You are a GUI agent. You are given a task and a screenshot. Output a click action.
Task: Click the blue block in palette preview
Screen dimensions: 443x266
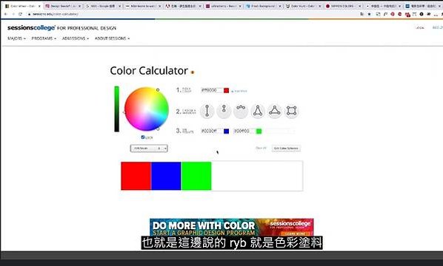(x=166, y=176)
